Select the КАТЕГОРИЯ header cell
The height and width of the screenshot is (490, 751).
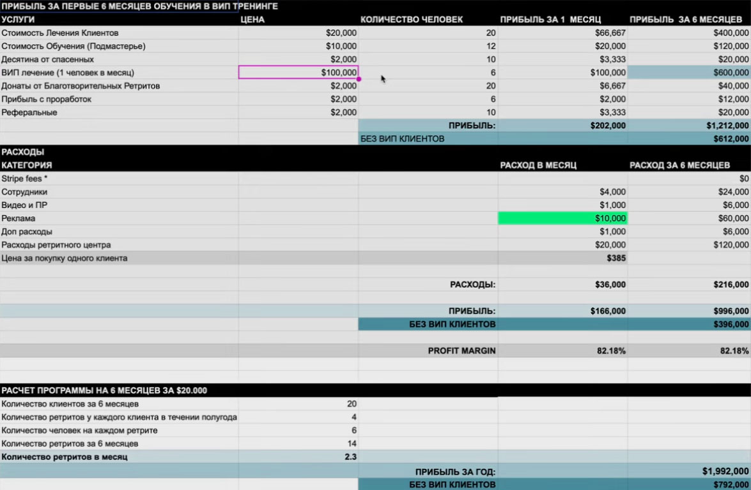click(120, 165)
